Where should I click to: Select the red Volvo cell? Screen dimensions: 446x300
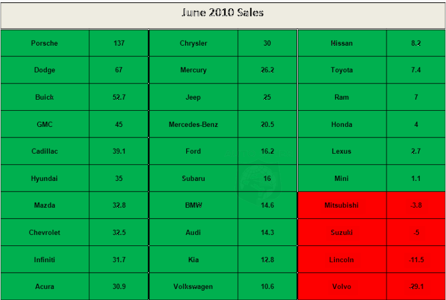[x=342, y=287]
